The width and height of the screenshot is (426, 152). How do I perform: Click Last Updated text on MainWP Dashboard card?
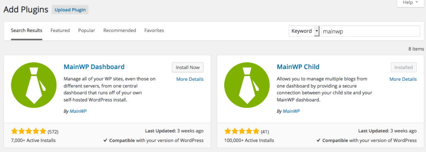coord(174,131)
